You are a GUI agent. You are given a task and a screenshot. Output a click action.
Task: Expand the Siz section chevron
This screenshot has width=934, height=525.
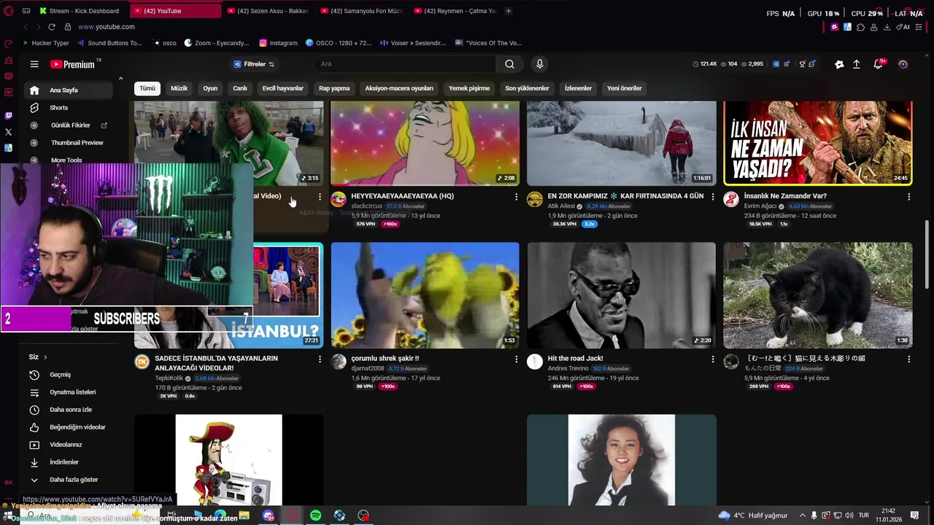coord(45,357)
